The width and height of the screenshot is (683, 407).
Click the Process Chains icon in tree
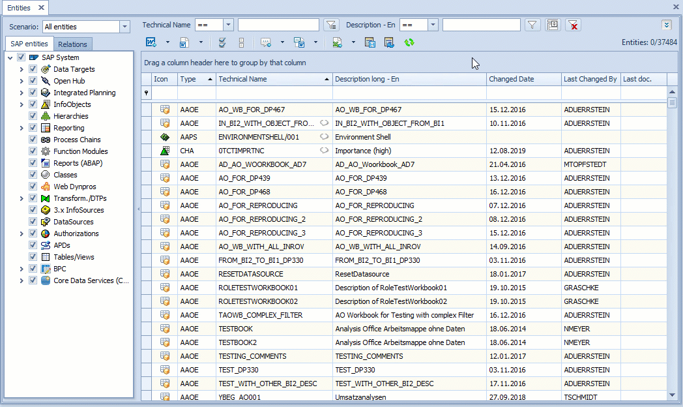[46, 140]
